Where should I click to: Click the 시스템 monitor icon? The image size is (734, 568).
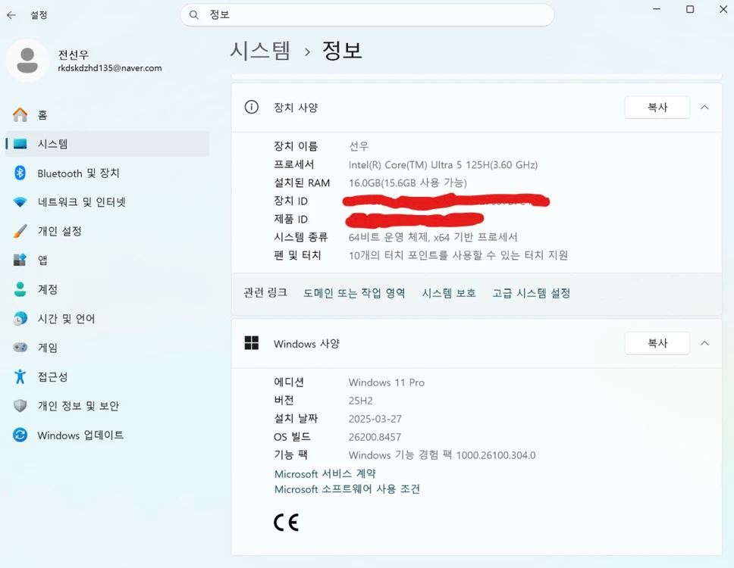[x=20, y=144]
